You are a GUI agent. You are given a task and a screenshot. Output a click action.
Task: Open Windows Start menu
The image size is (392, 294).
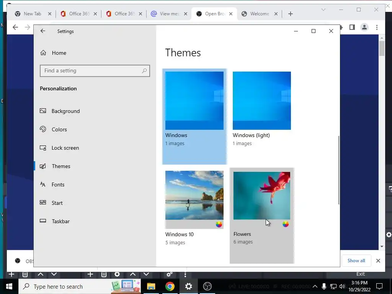[x=9, y=286]
